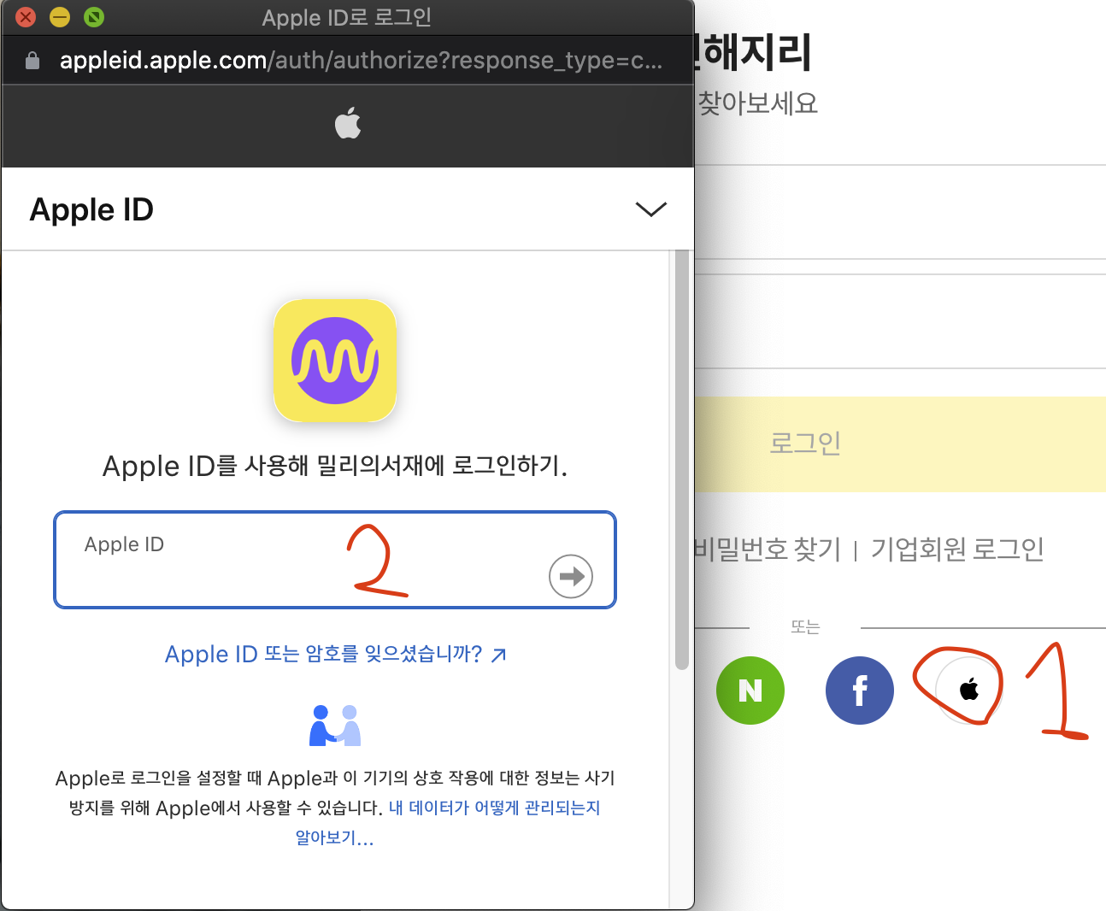Viewport: 1106px width, 911px height.
Task: Click the appleid.apple.com URL in address bar
Action: [x=361, y=61]
